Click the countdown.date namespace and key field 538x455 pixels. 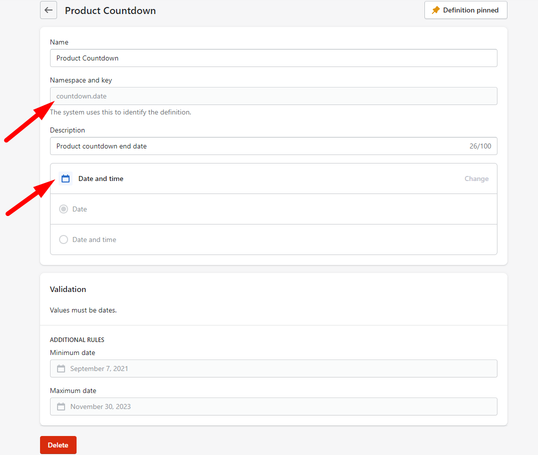(273, 96)
